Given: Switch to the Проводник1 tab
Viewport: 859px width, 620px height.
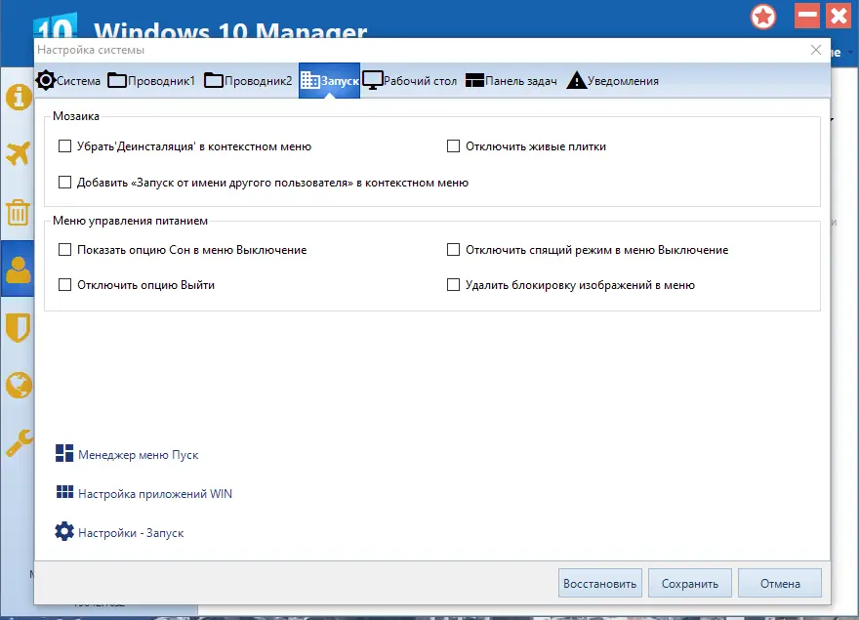Looking at the screenshot, I should point(151,81).
